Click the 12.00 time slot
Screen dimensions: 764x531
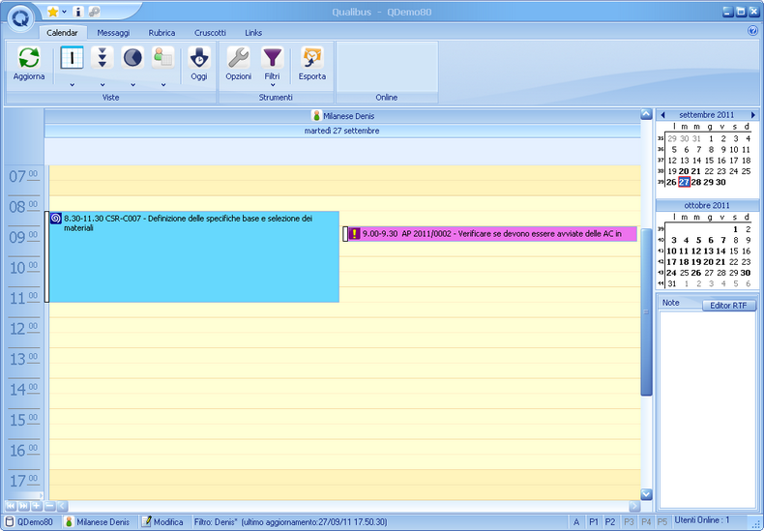coord(344,325)
